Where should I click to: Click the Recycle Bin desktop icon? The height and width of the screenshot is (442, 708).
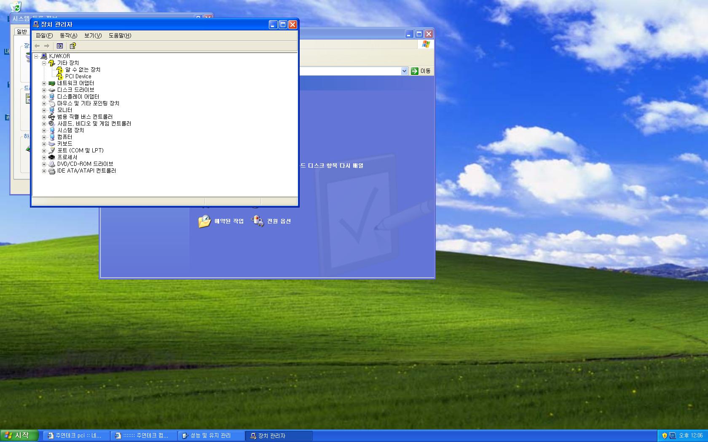16,6
